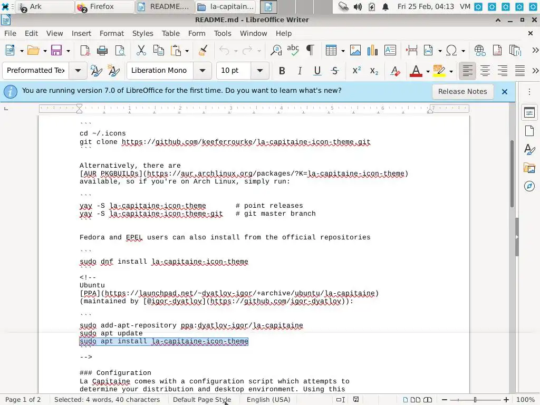Insert a chart

click(372, 50)
